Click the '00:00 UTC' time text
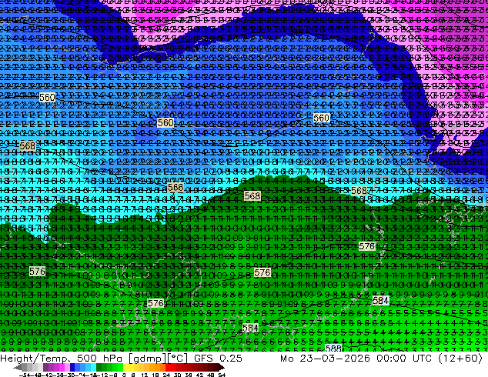The width and height of the screenshot is (488, 377). [404, 359]
